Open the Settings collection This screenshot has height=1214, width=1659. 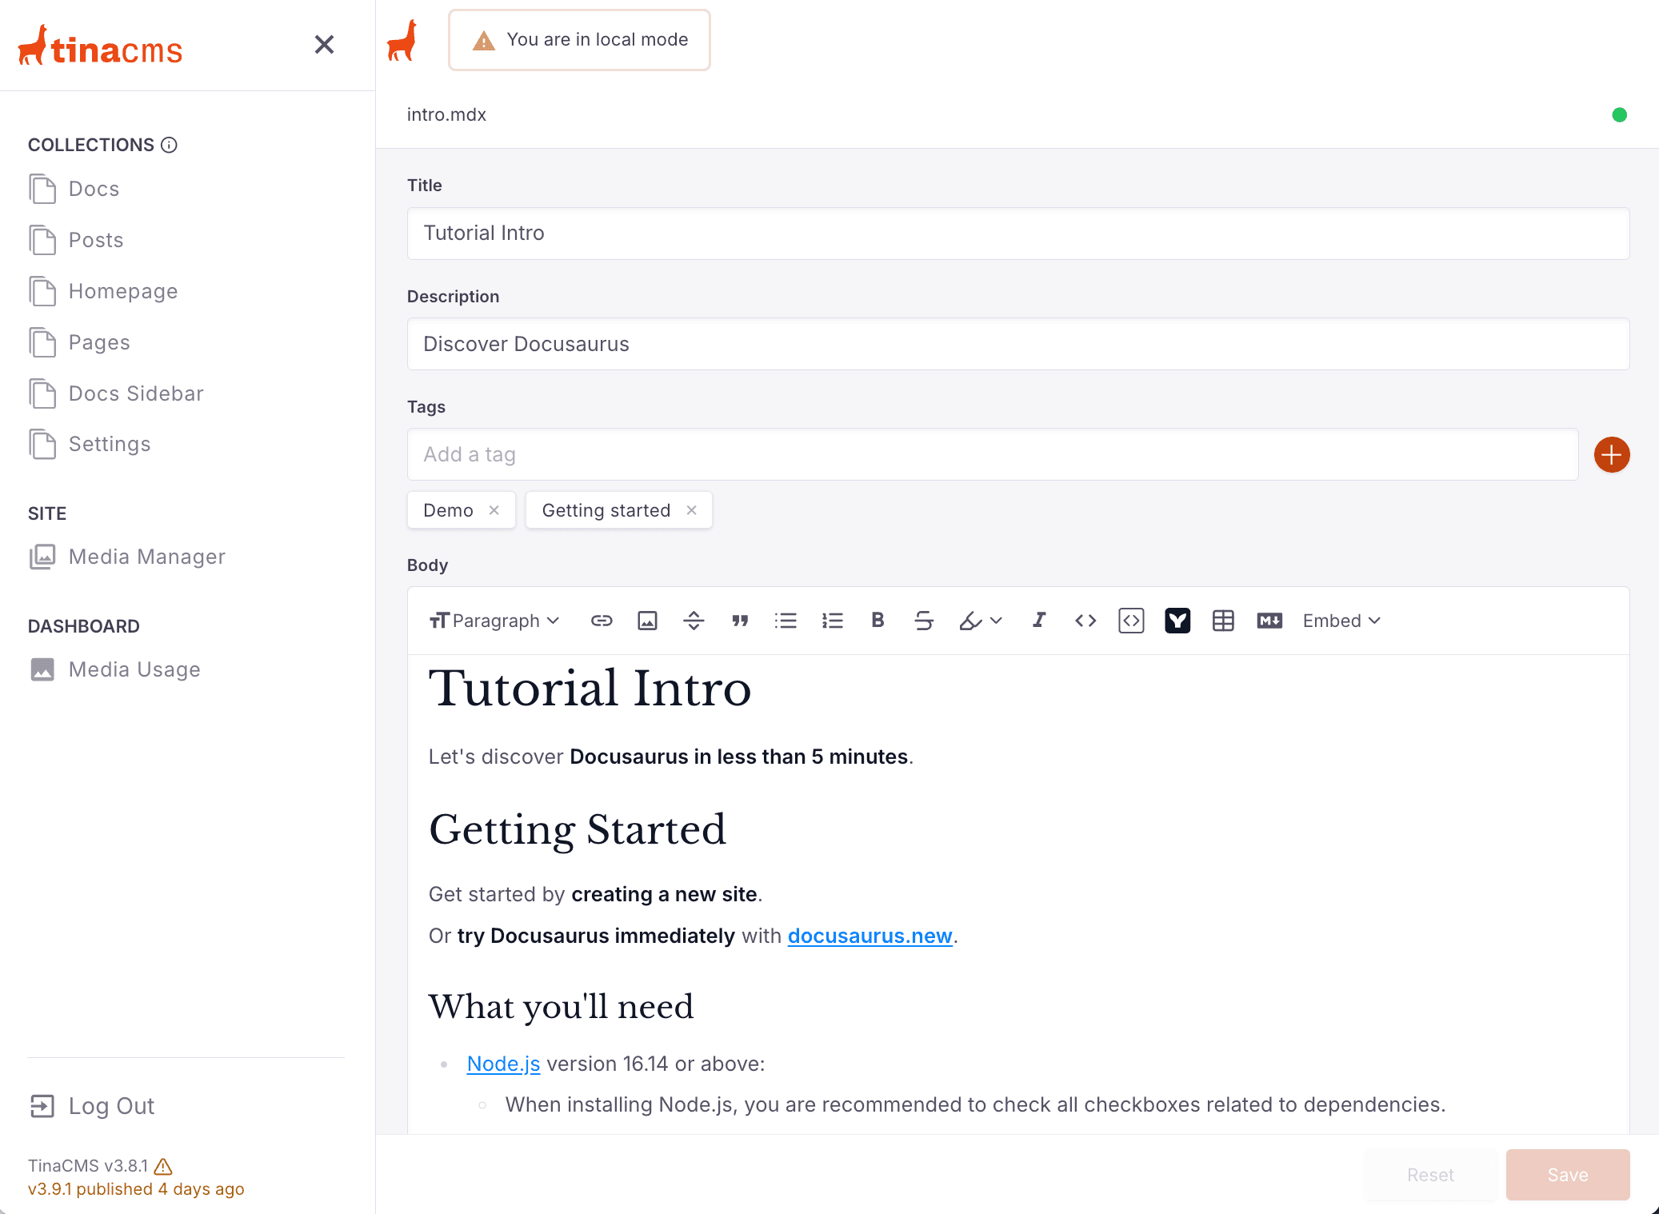point(90,444)
